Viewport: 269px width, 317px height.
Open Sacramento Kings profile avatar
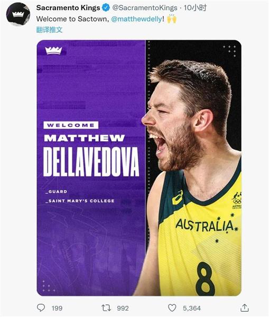pyautogui.click(x=18, y=14)
